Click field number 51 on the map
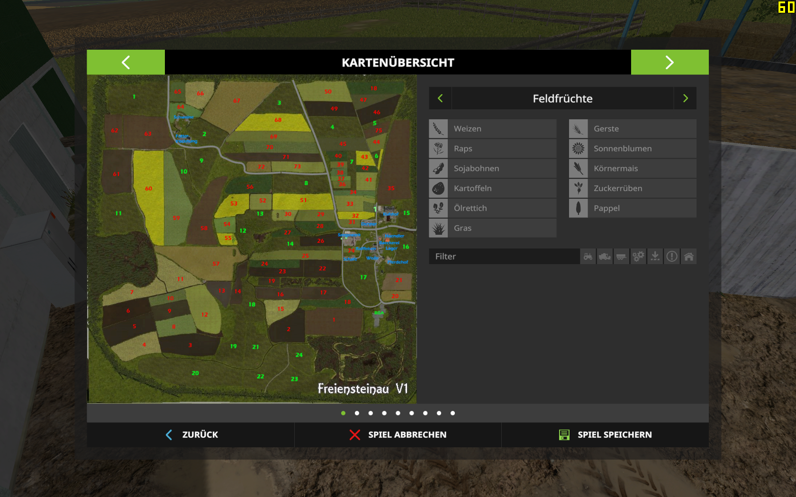The width and height of the screenshot is (796, 497). pyautogui.click(x=303, y=200)
